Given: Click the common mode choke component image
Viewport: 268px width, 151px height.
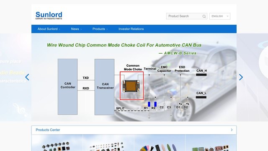Looking at the screenshot, I should 131,86.
